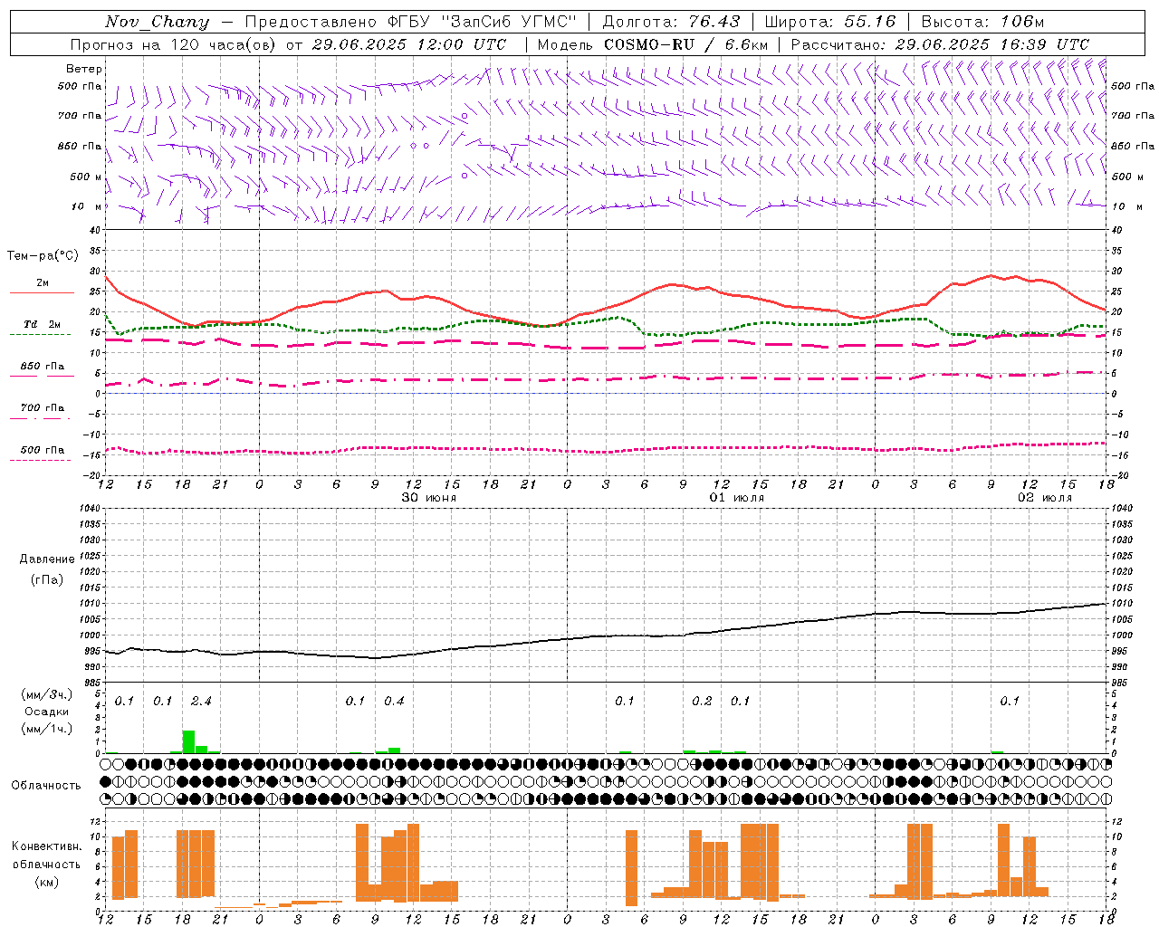Click the pink dotted '500 гПа' legend line sample

pyautogui.click(x=40, y=461)
